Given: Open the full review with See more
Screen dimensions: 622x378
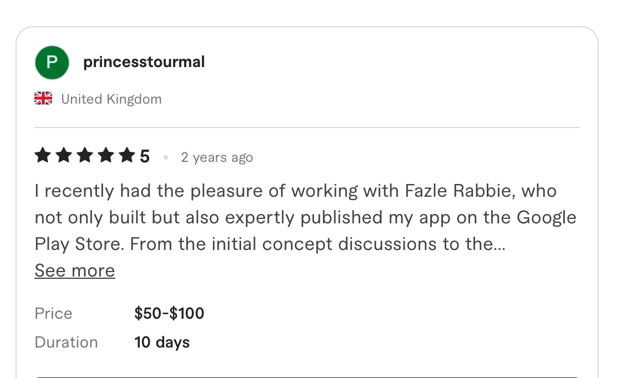Looking at the screenshot, I should pos(74,270).
